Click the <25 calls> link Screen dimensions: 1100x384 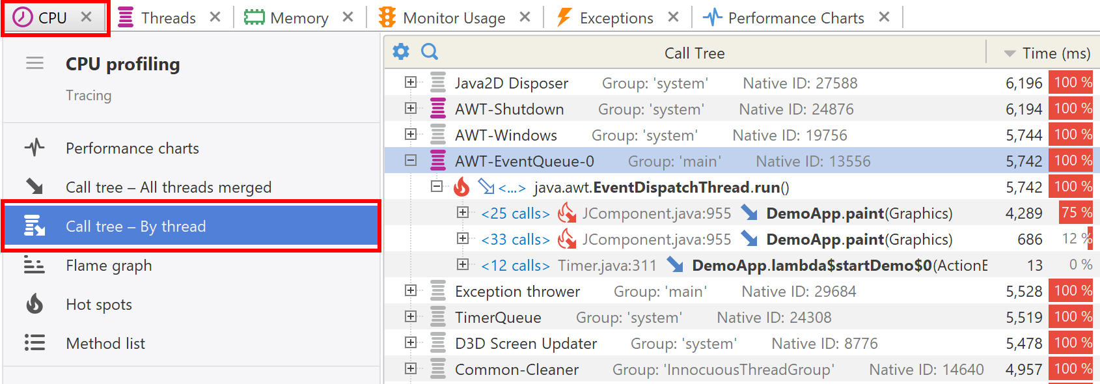pos(516,213)
